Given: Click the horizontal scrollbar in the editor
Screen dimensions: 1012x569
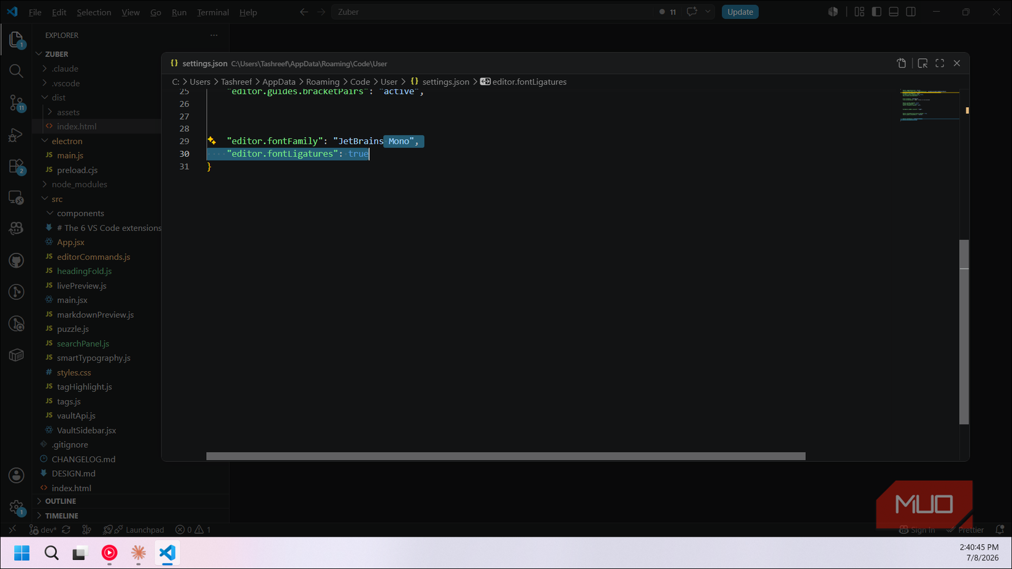Looking at the screenshot, I should pos(505,456).
